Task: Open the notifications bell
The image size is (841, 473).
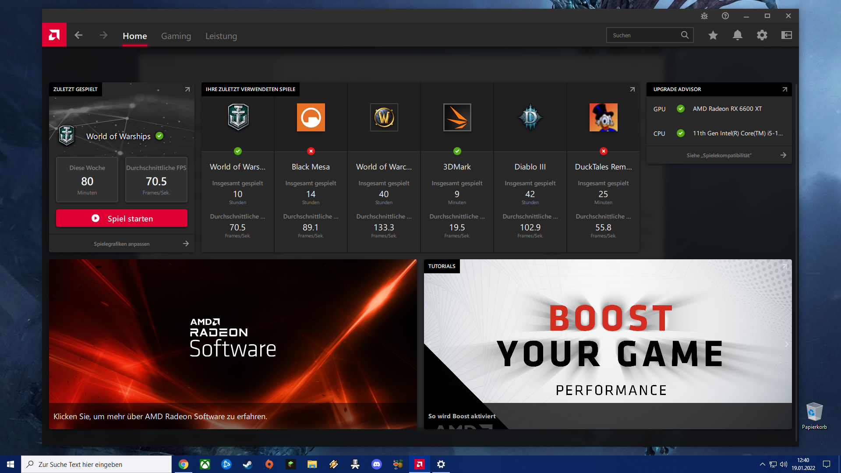Action: click(738, 35)
